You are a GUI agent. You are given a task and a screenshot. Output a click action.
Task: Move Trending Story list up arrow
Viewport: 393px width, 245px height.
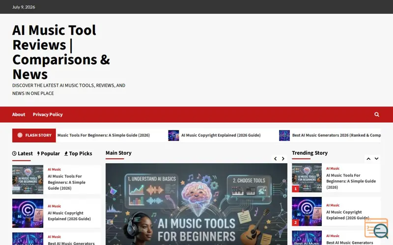[368, 158]
